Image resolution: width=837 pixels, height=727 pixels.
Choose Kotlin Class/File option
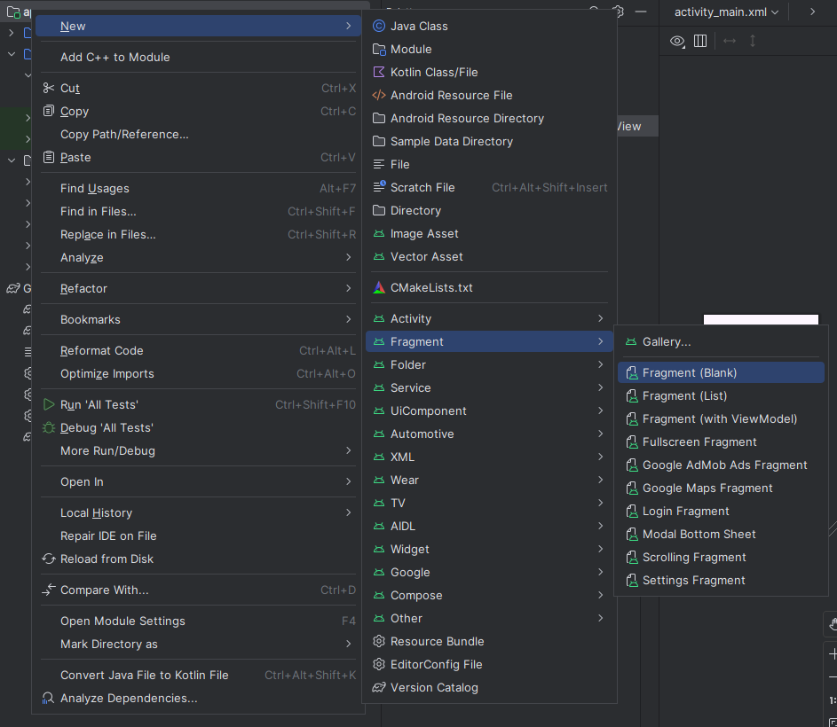(488, 72)
